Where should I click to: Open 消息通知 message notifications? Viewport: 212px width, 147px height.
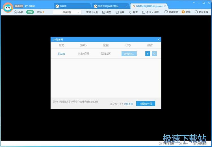coord(200,144)
